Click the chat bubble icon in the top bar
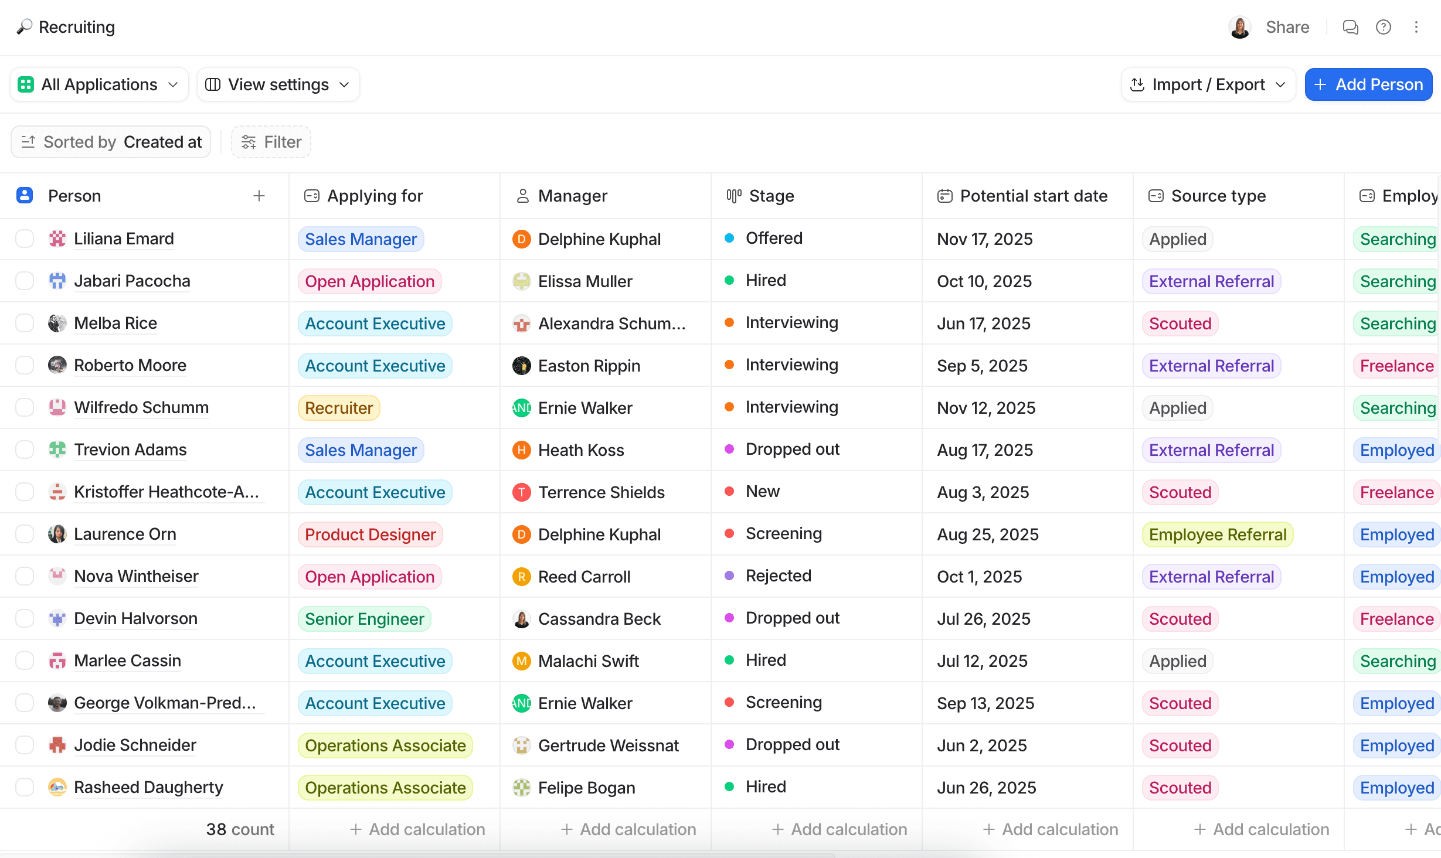The image size is (1441, 858). 1350,27
